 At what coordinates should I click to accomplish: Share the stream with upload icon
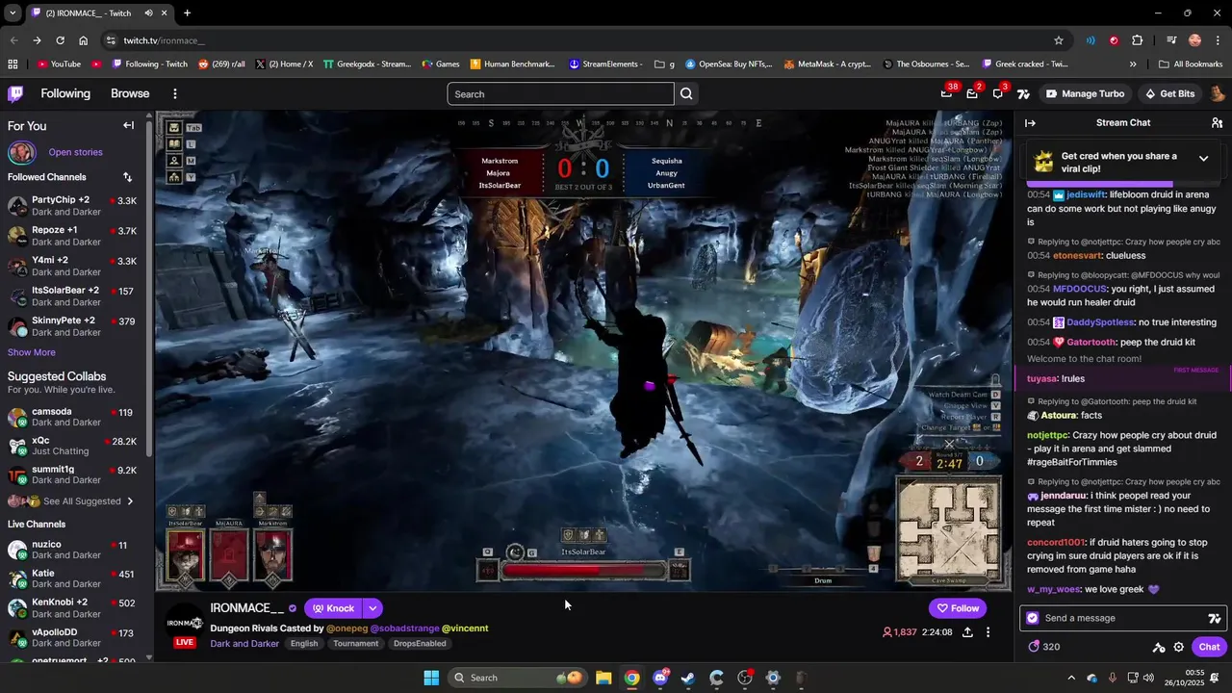coord(967,632)
